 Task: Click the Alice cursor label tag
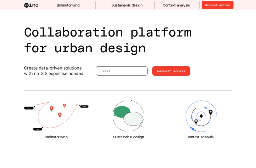click(29, 108)
